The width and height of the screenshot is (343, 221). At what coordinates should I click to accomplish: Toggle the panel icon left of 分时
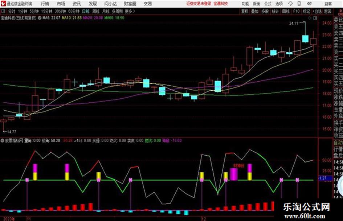coord(3,11)
